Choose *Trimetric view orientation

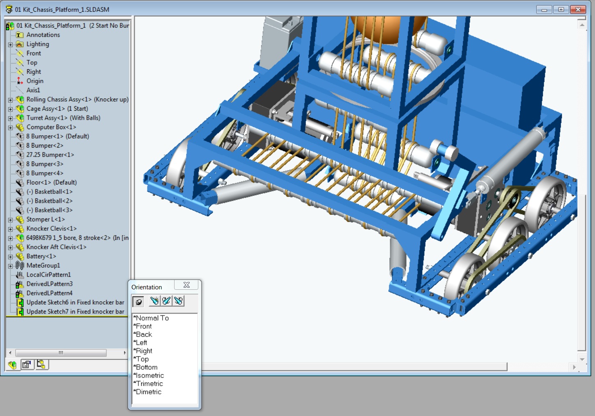pos(148,384)
